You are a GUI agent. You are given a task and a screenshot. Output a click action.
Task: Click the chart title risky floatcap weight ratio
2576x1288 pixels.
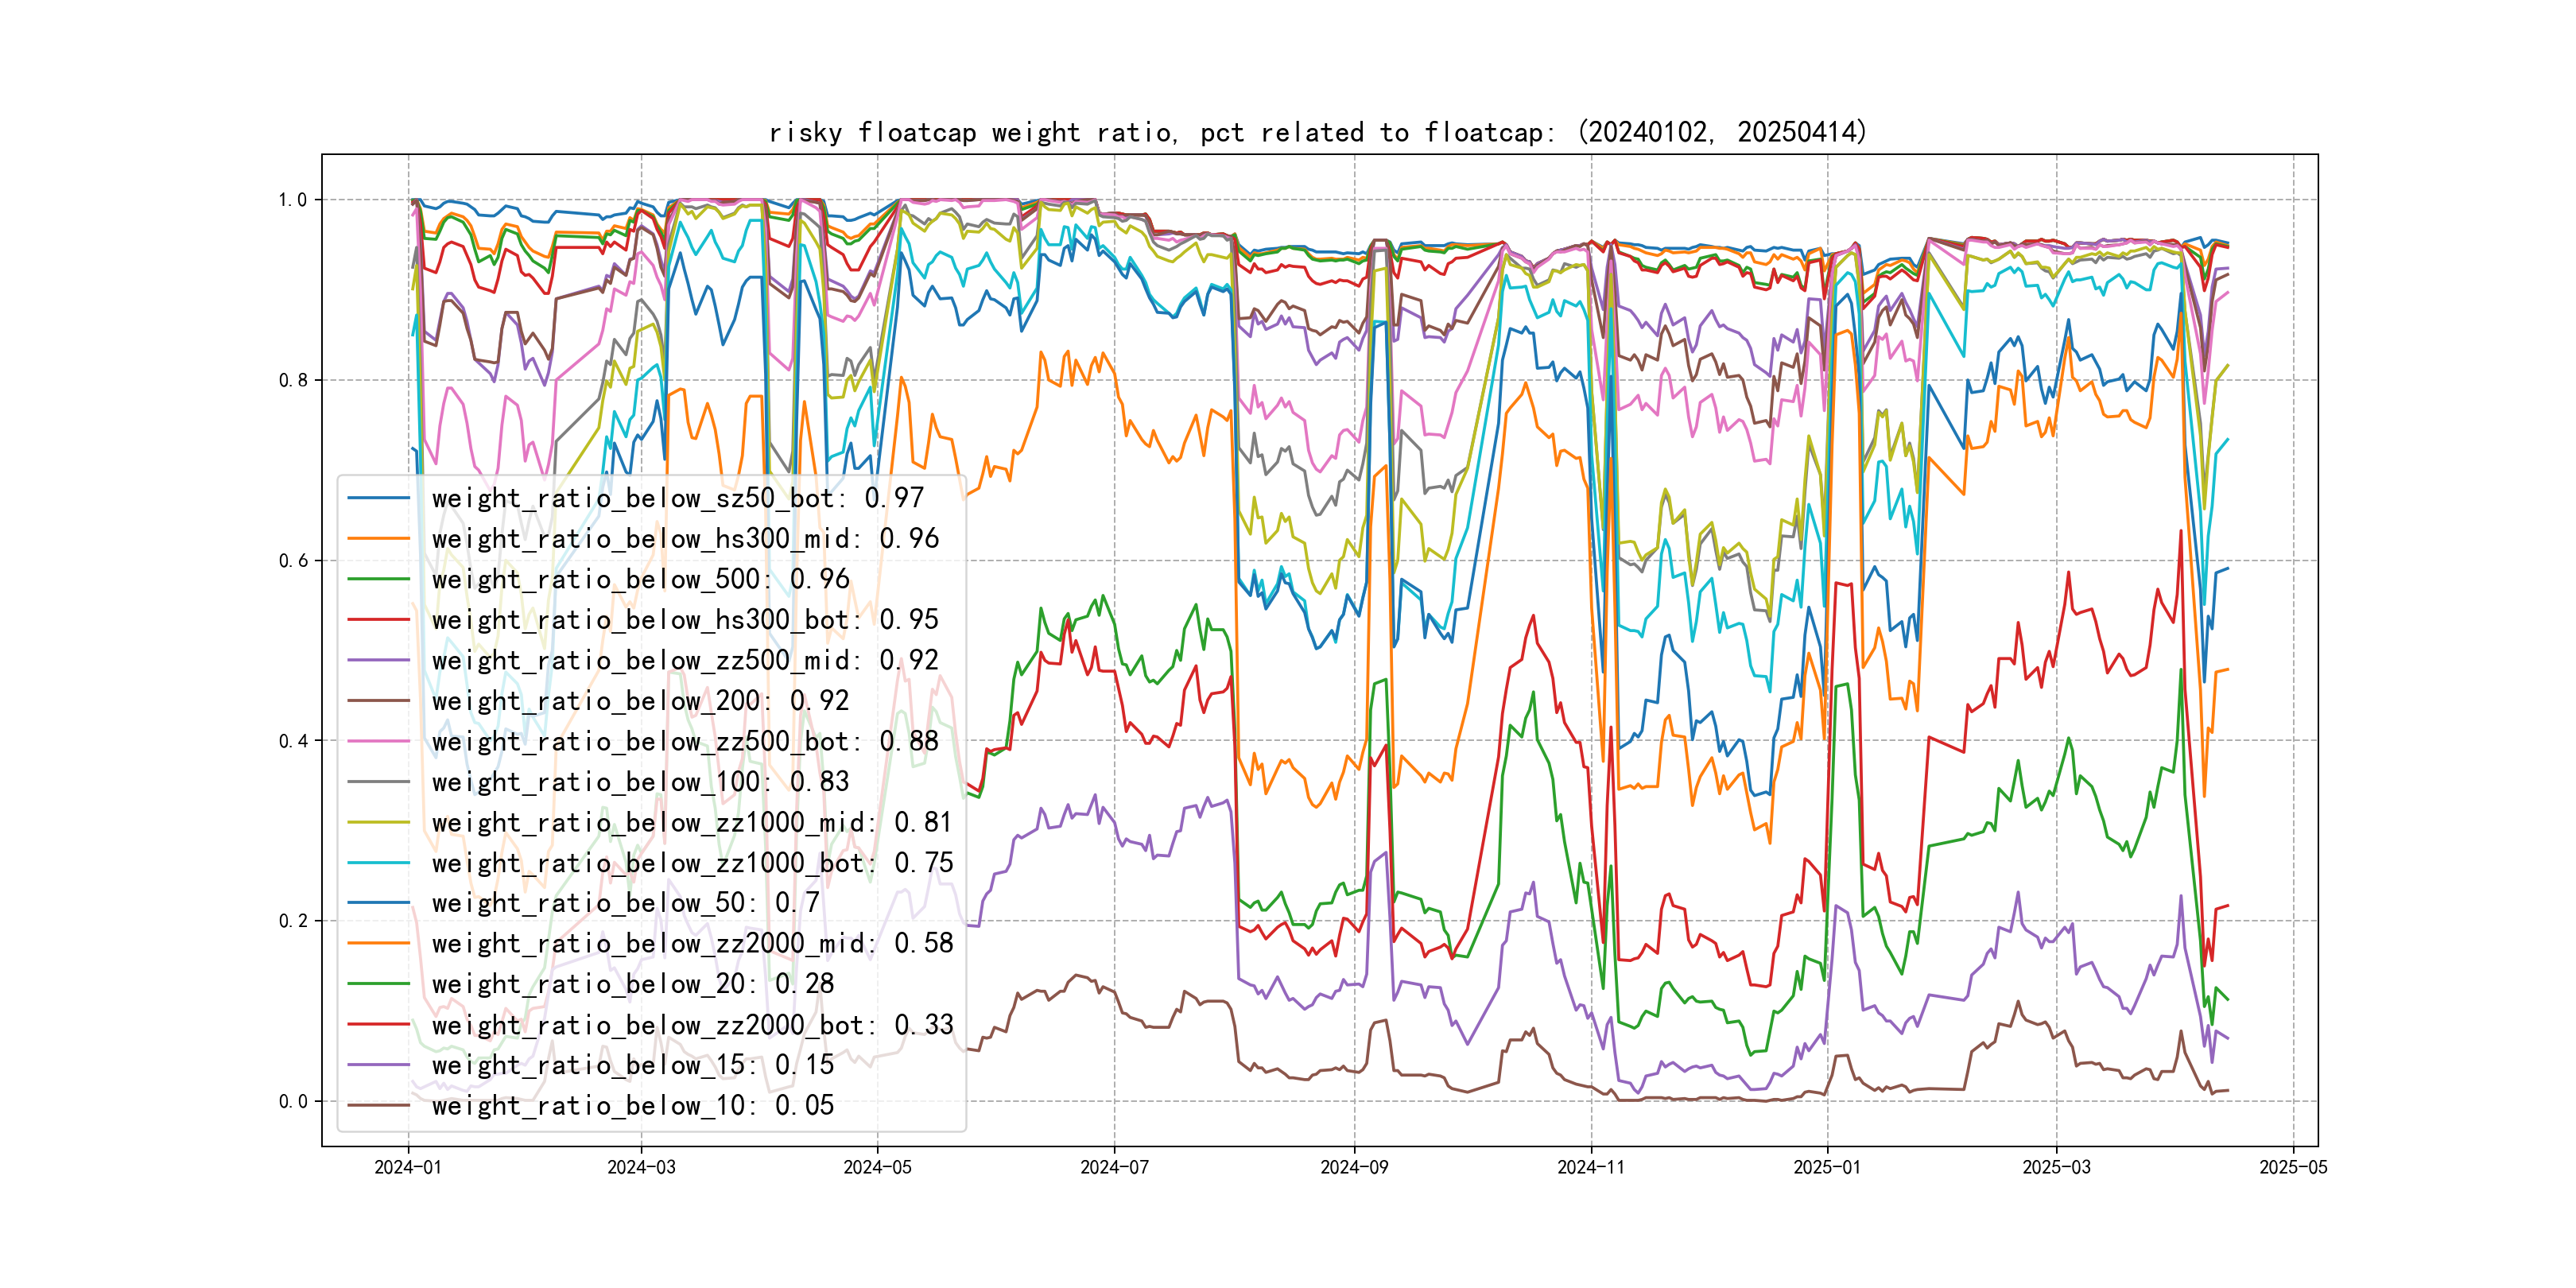[x=1317, y=132]
